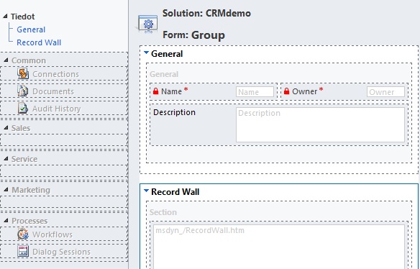Image resolution: width=420 pixels, height=269 pixels.
Task: Select the Dialog Sessions navigation item
Action: (64, 252)
